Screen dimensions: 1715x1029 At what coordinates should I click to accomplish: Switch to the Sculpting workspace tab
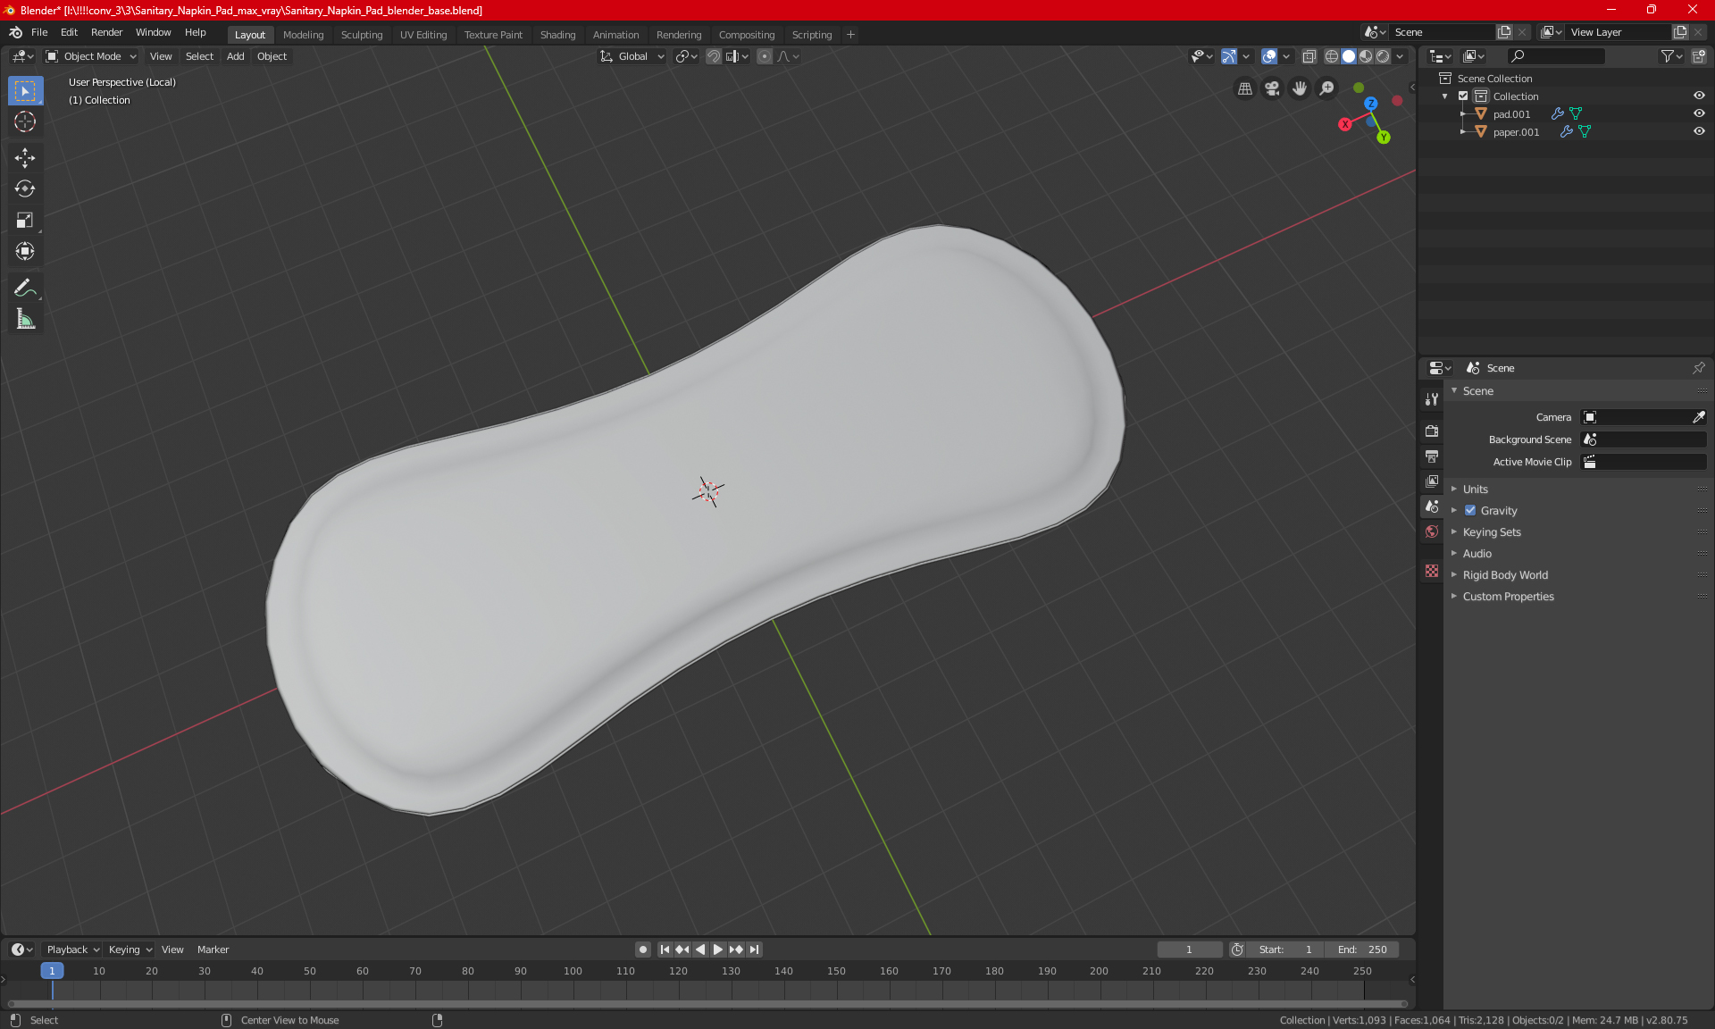[x=361, y=35]
